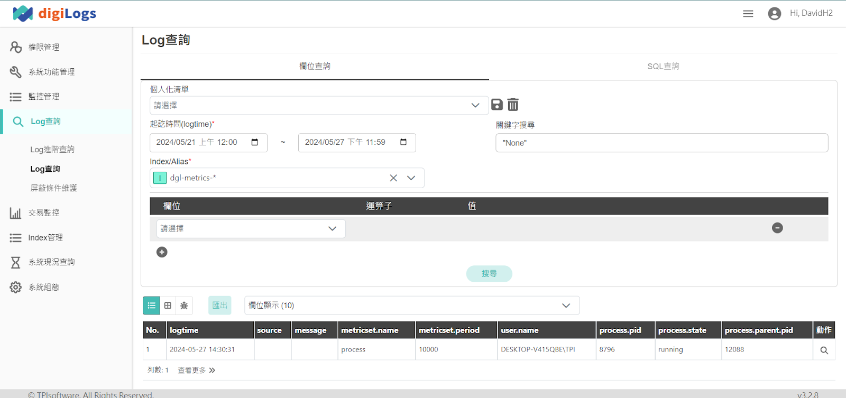Image resolution: width=846 pixels, height=398 pixels.
Task: Open the start time calendar picker
Action: [x=255, y=142]
